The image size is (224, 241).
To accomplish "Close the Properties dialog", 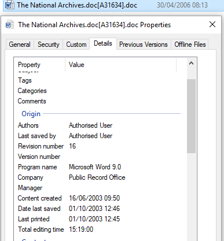I will 212,24.
